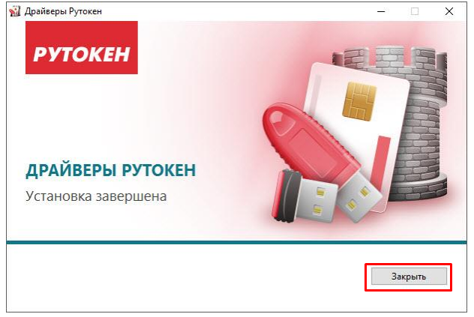Click the Драйверы Рутокен title bar text

tap(63, 11)
